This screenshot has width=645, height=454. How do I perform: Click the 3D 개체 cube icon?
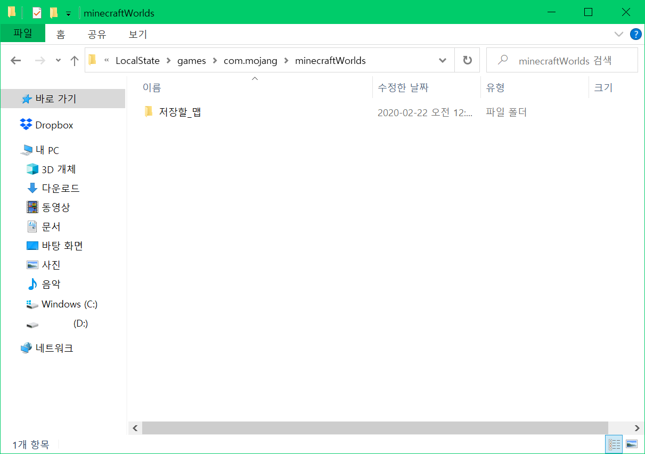point(32,169)
